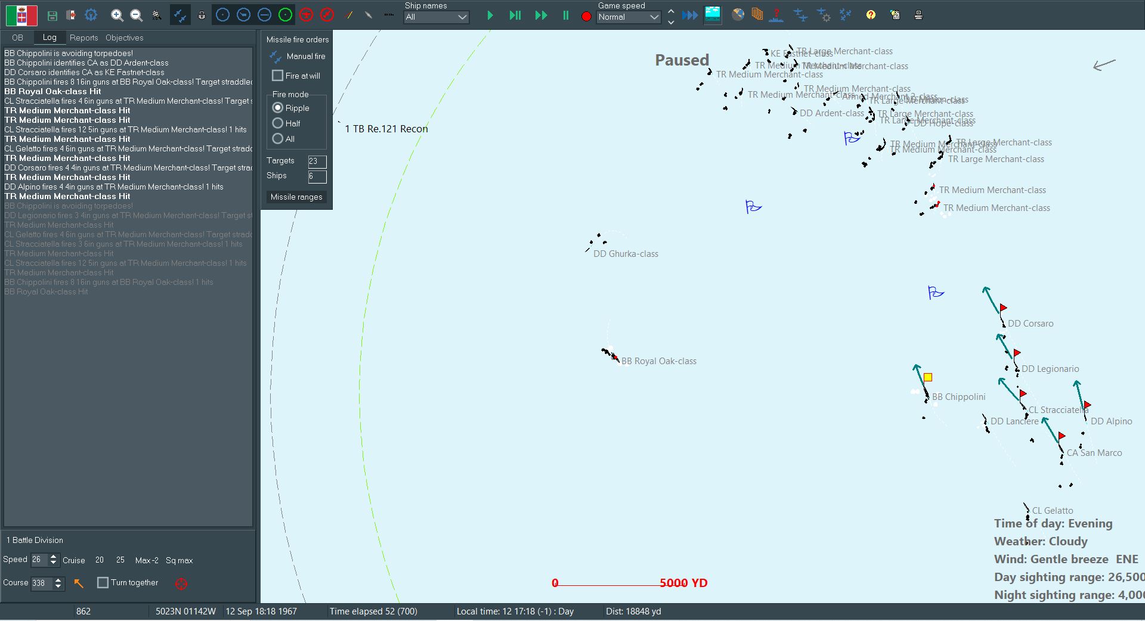This screenshot has height=621, width=1145.
Task: Open help with the yellow question mark
Action: [x=871, y=15]
